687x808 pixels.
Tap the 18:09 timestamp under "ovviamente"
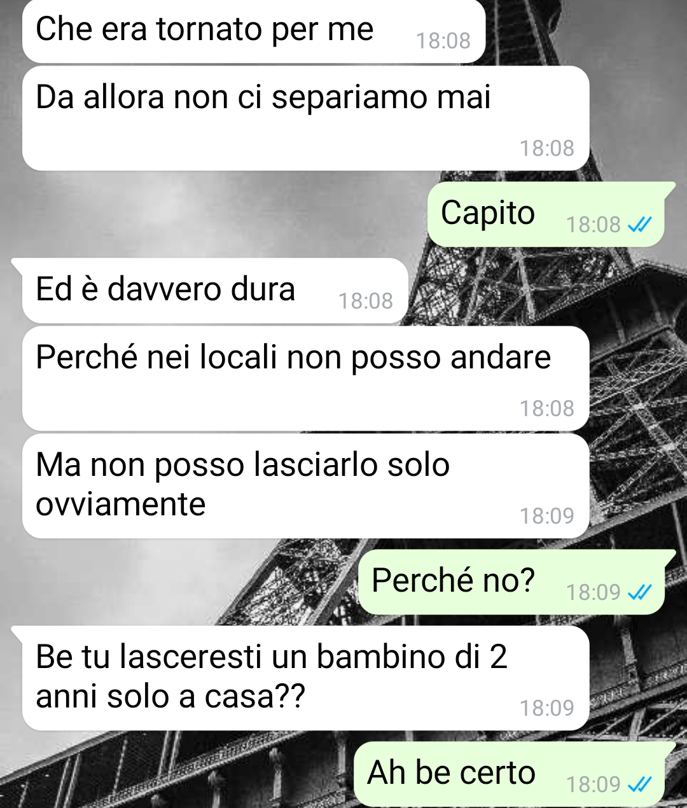pyautogui.click(x=547, y=516)
